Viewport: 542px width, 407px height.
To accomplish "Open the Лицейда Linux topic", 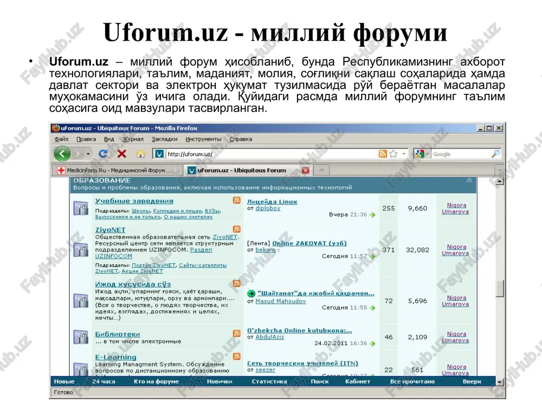I will coord(272,202).
